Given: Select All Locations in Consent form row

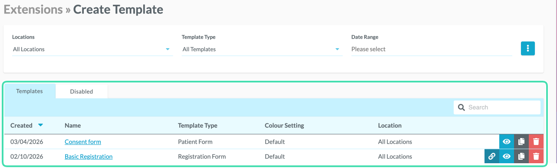Looking at the screenshot, I should coord(395,142).
